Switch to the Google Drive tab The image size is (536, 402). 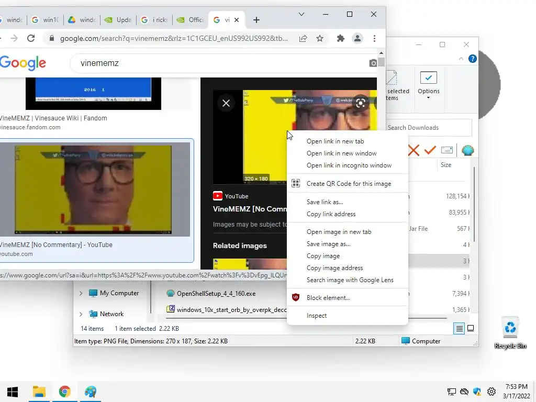tap(82, 20)
